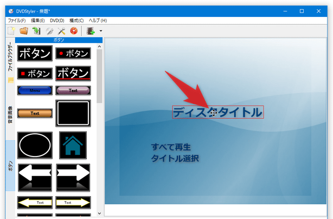333x219 pixels.
Task: Switch to the 背景画像 side tab
Action: [10, 115]
